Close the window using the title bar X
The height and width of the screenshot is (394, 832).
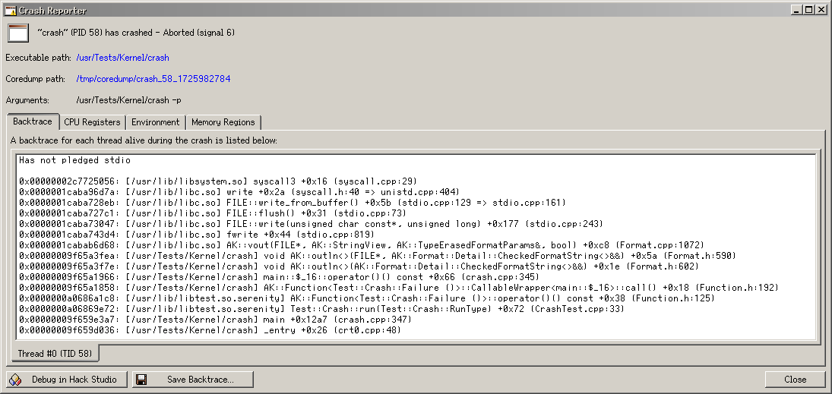[821, 10]
